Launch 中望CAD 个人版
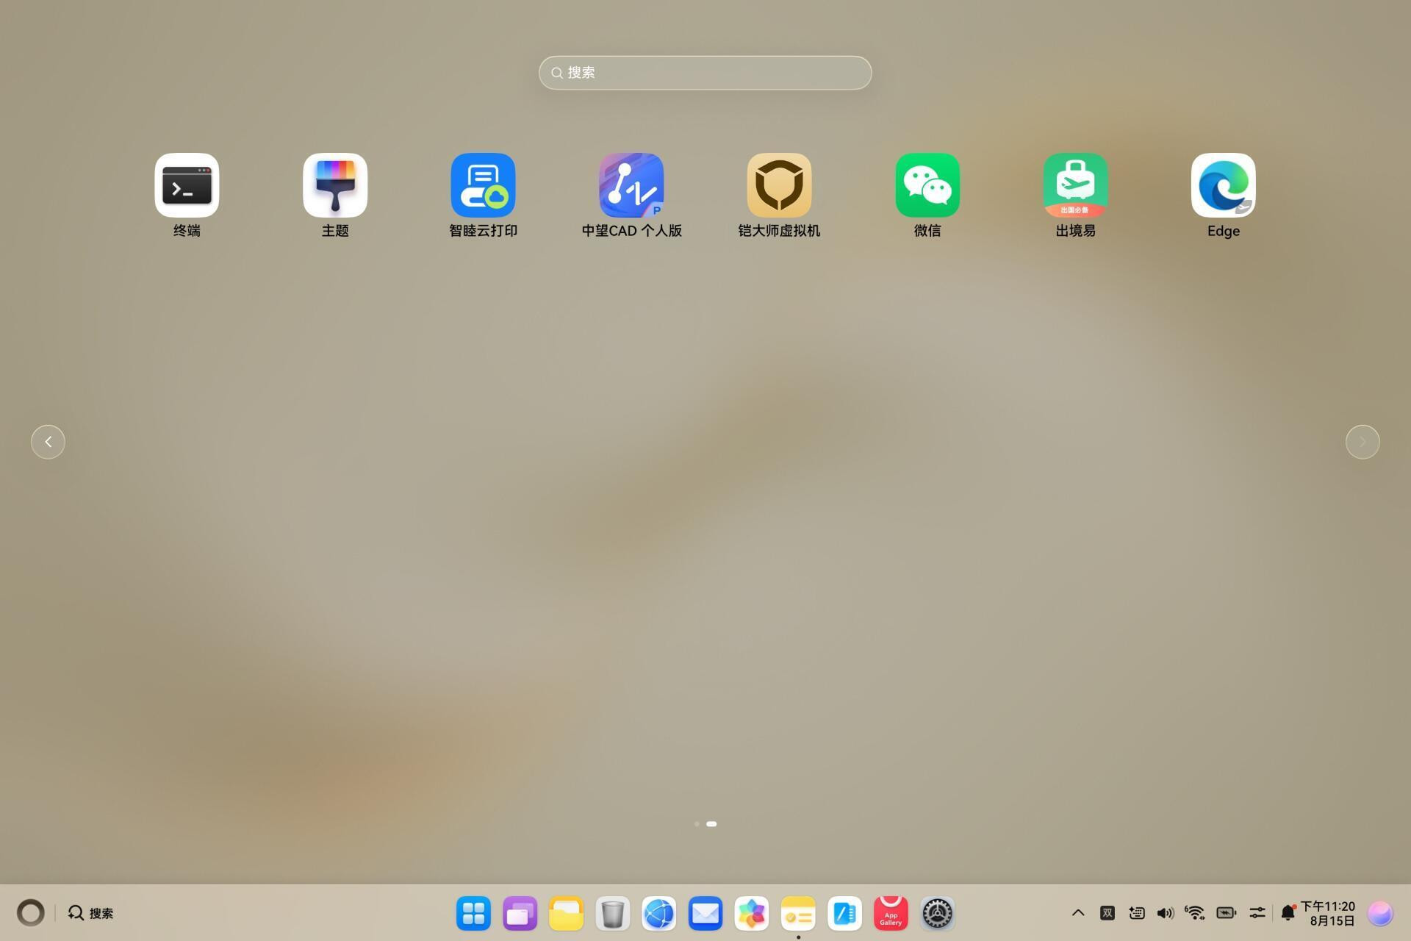 coord(631,185)
